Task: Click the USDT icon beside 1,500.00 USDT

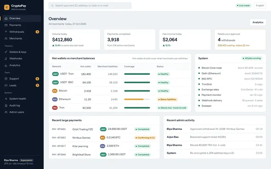Action: click(x=103, y=155)
